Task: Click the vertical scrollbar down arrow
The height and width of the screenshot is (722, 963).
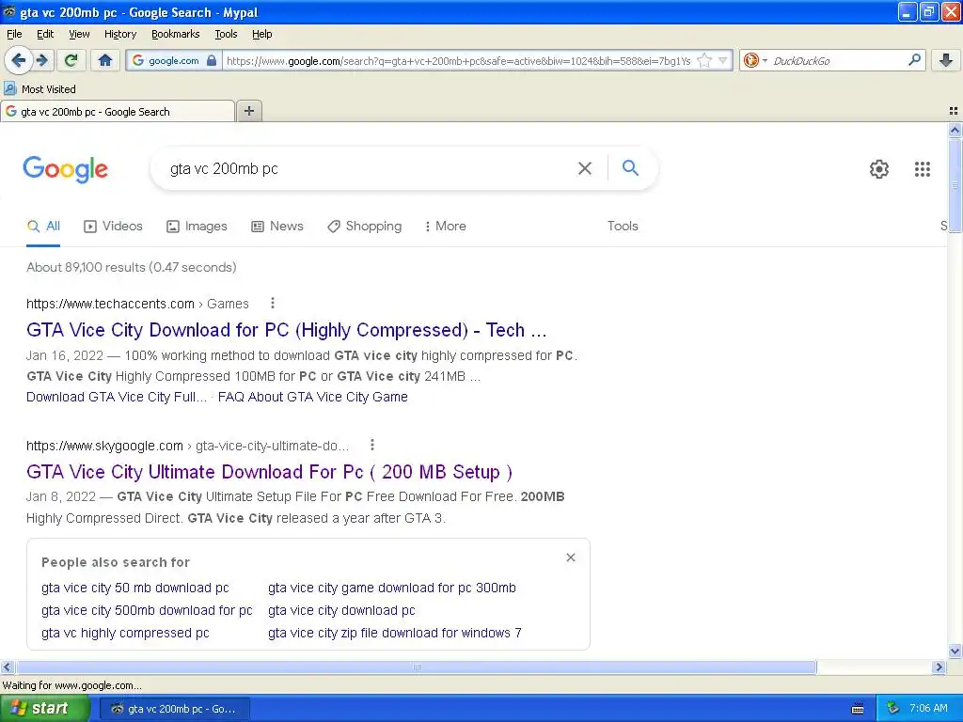Action: [x=955, y=651]
